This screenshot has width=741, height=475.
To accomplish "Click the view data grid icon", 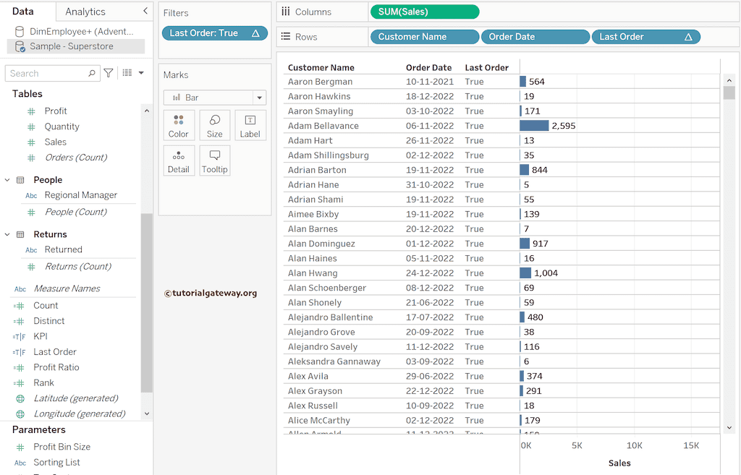I will coord(127,73).
